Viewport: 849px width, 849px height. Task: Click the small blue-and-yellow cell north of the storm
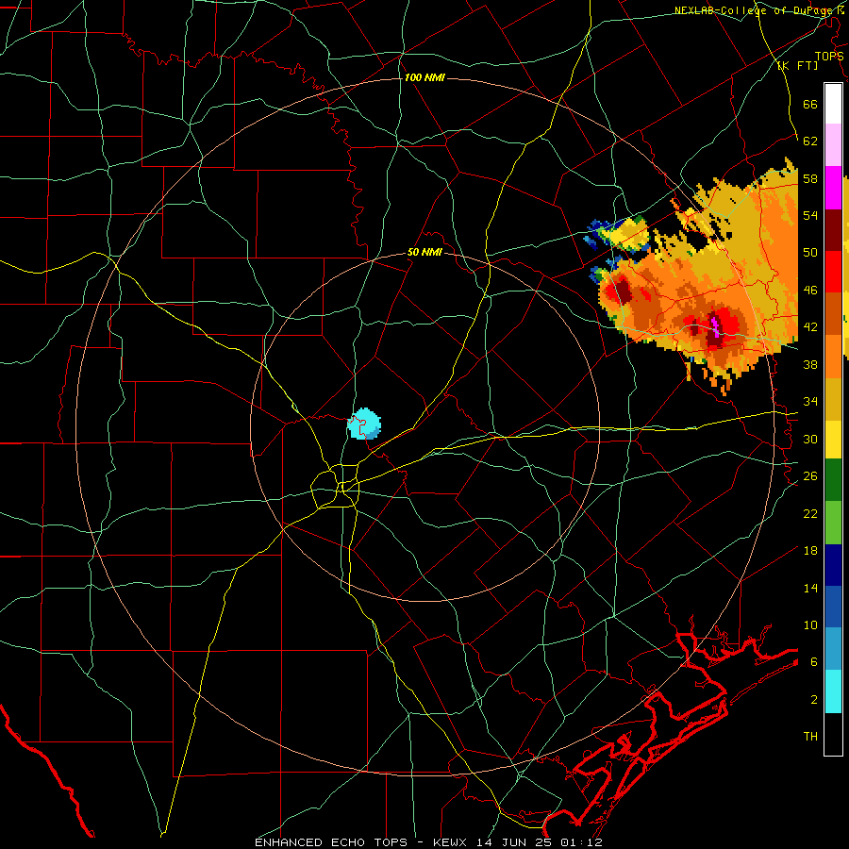click(618, 234)
